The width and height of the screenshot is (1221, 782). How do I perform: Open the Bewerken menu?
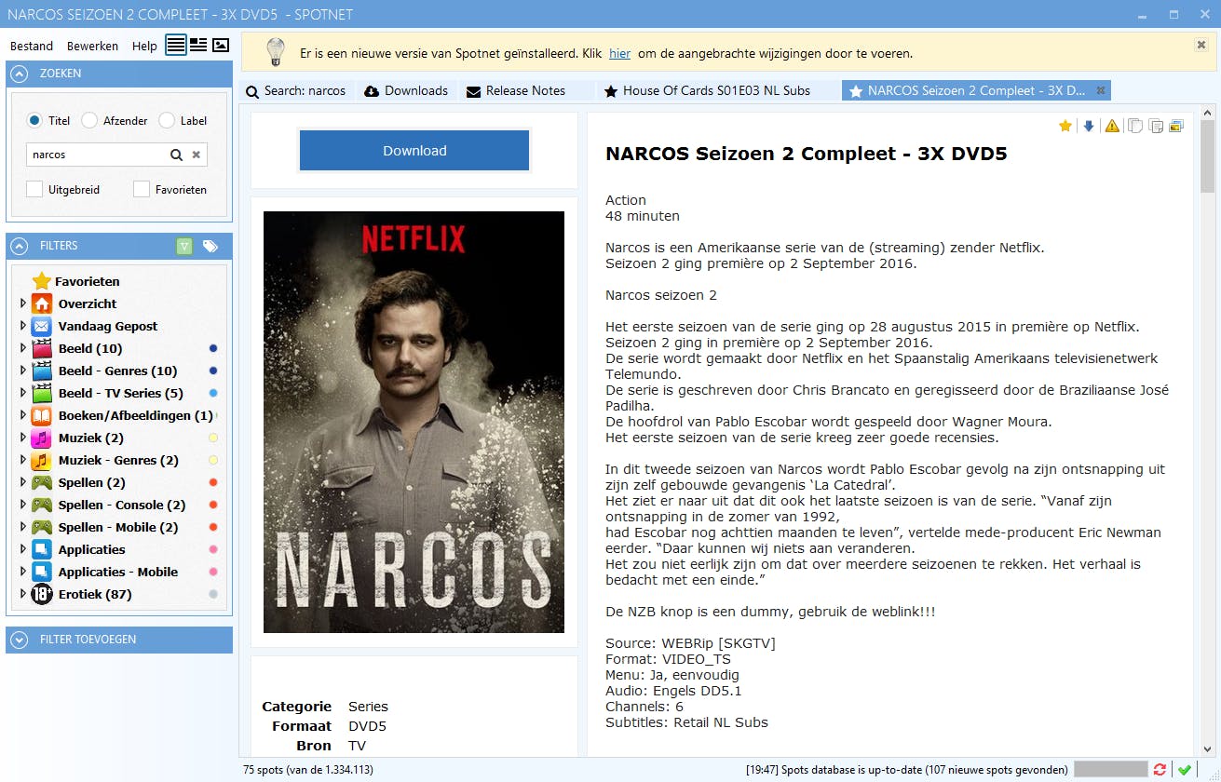pyautogui.click(x=92, y=46)
